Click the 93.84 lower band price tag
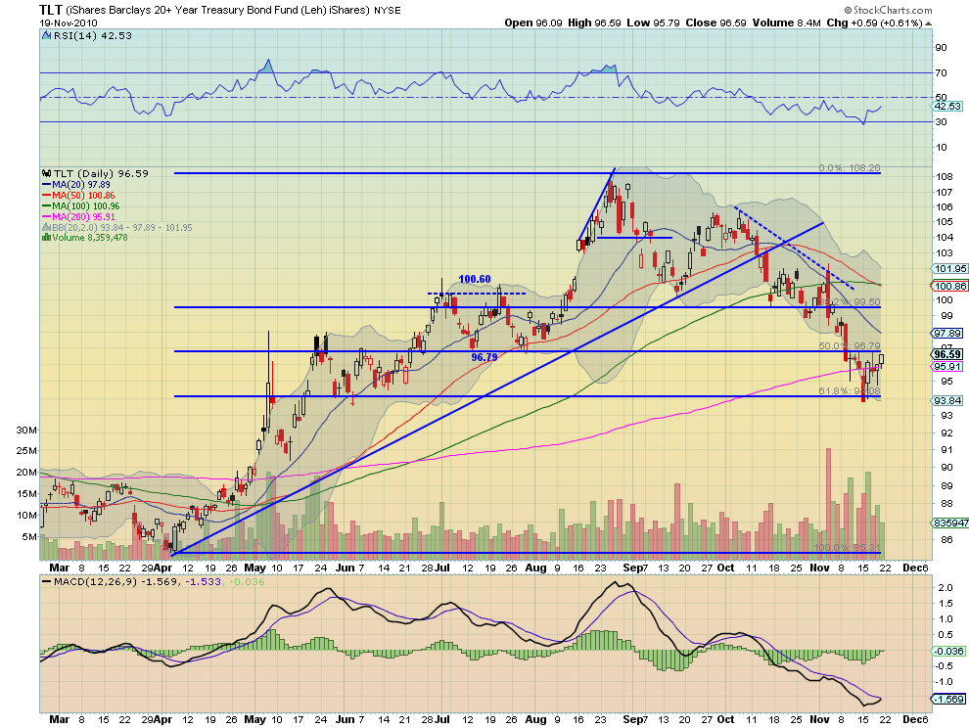This screenshot has height=728, width=969. (947, 400)
